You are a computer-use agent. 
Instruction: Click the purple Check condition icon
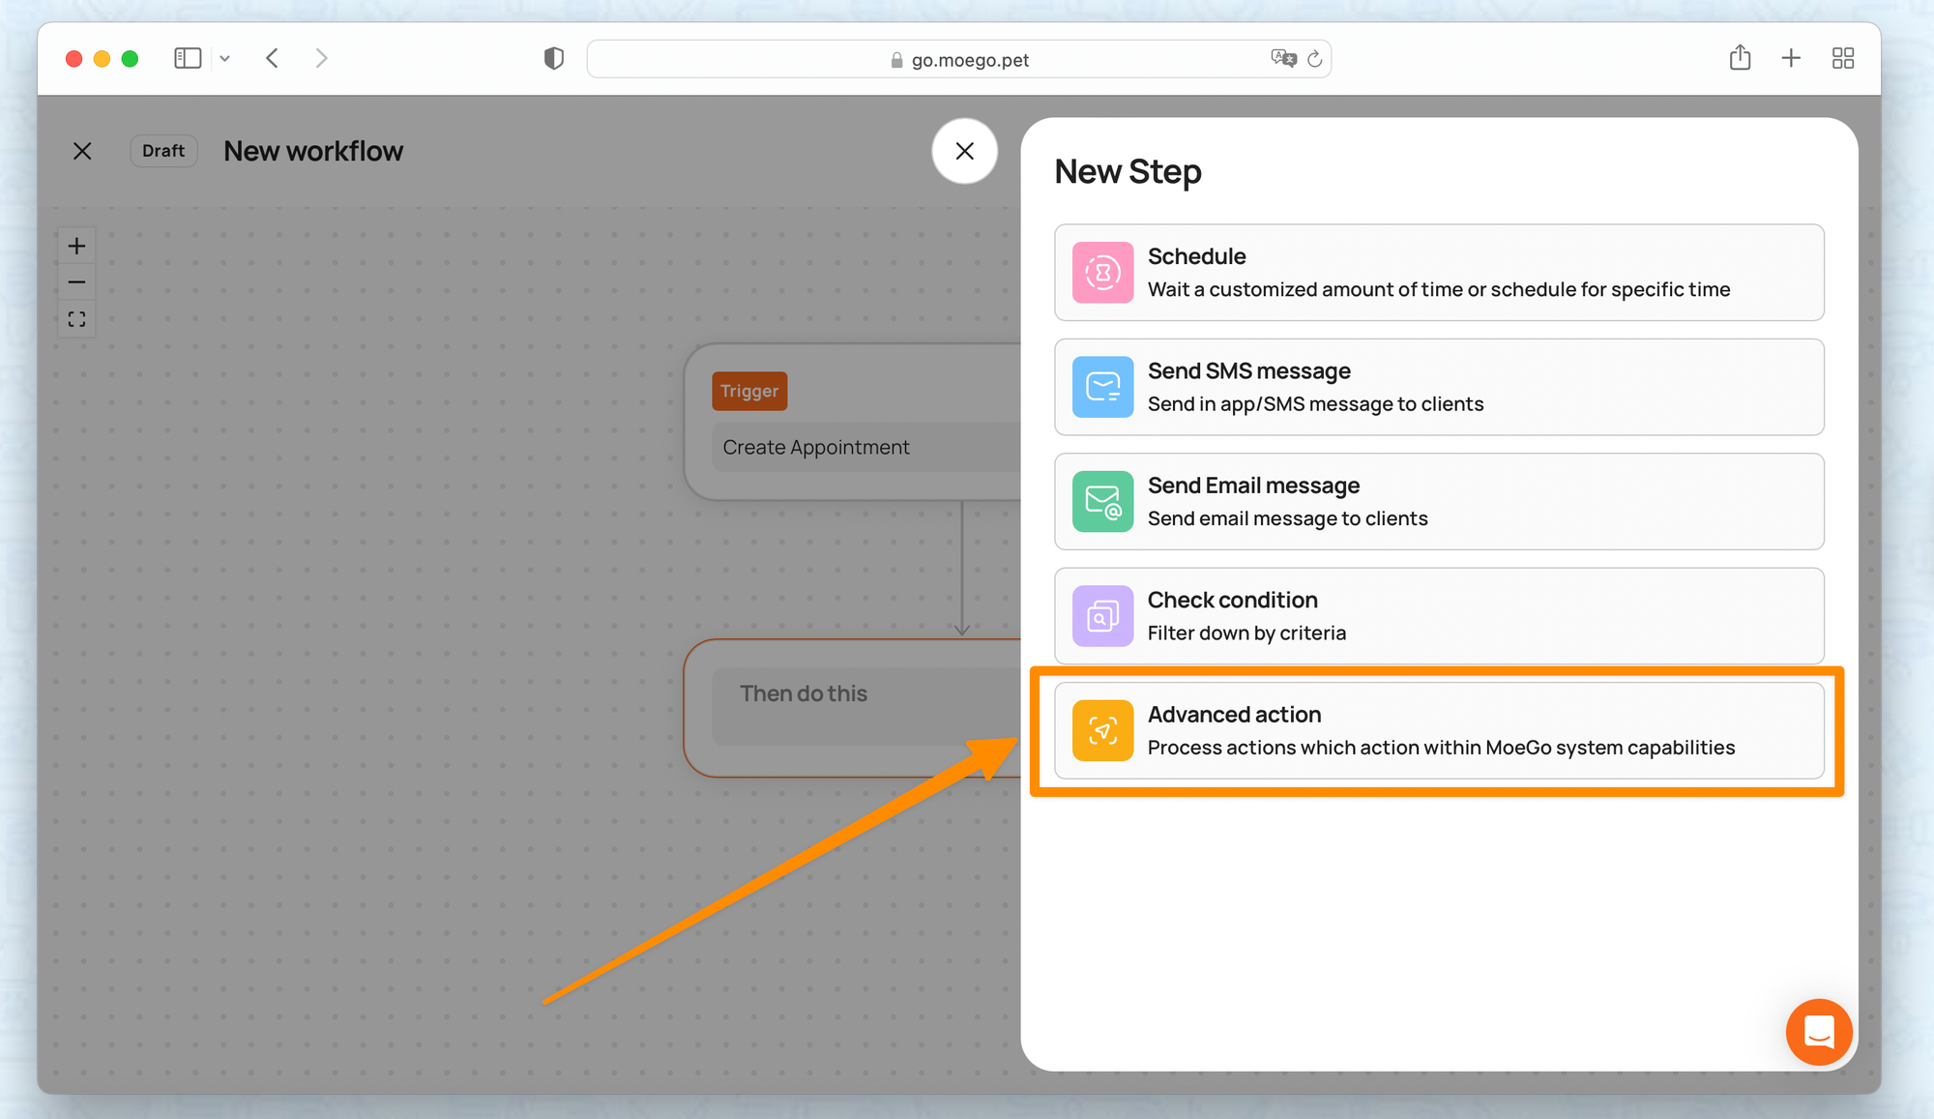click(1102, 616)
